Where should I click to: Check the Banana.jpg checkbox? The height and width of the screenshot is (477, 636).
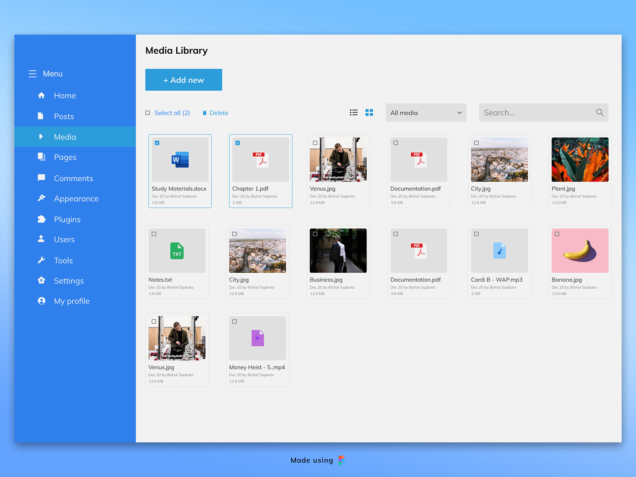pos(557,234)
